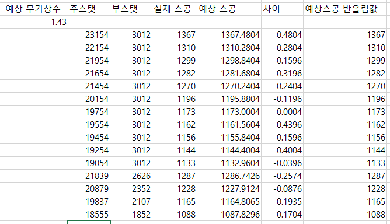Viewport: 390px width, 224px height.
Task: Select the 차이 cell -0.3196
Action: click(x=283, y=73)
